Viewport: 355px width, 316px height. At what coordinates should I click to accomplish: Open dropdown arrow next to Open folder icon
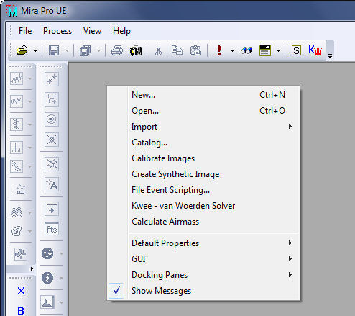(x=35, y=50)
